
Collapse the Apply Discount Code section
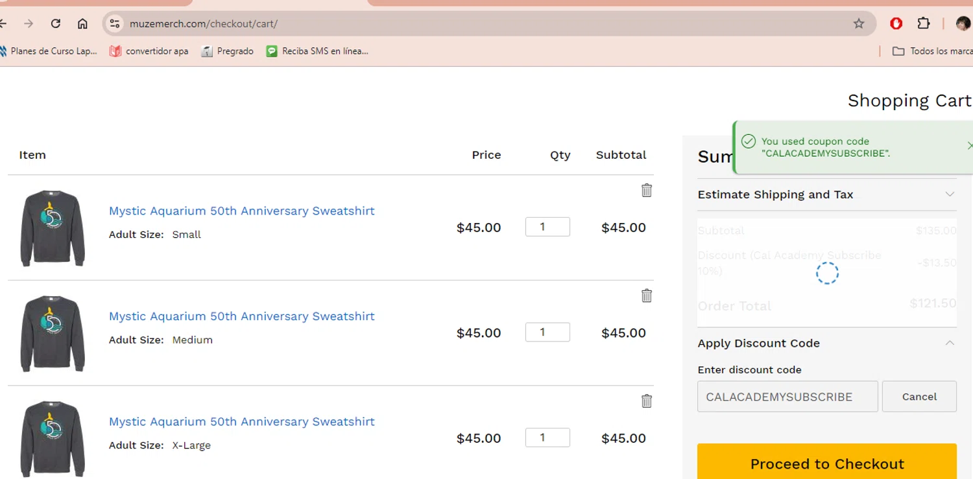click(x=827, y=343)
